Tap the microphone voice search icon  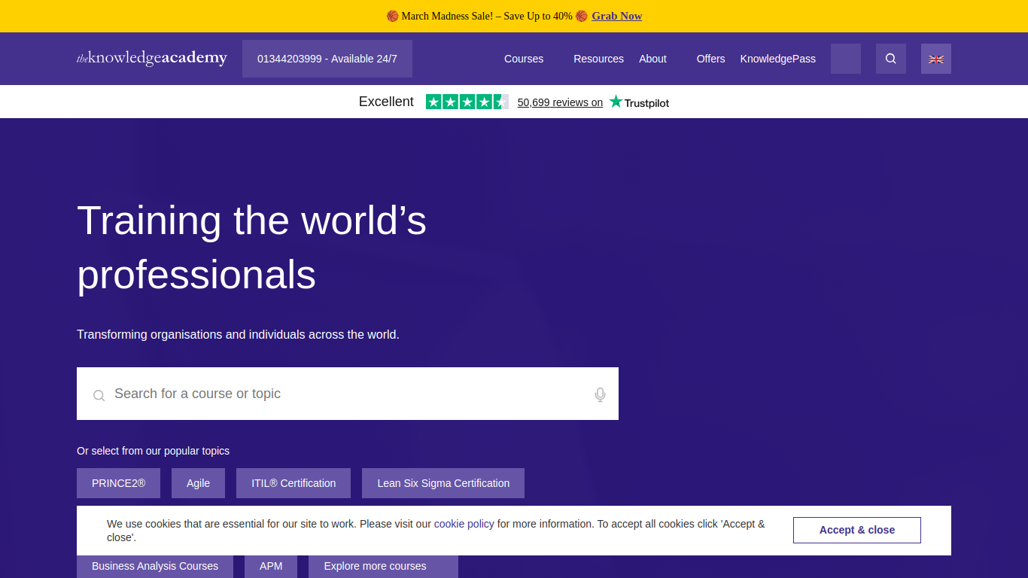[600, 394]
